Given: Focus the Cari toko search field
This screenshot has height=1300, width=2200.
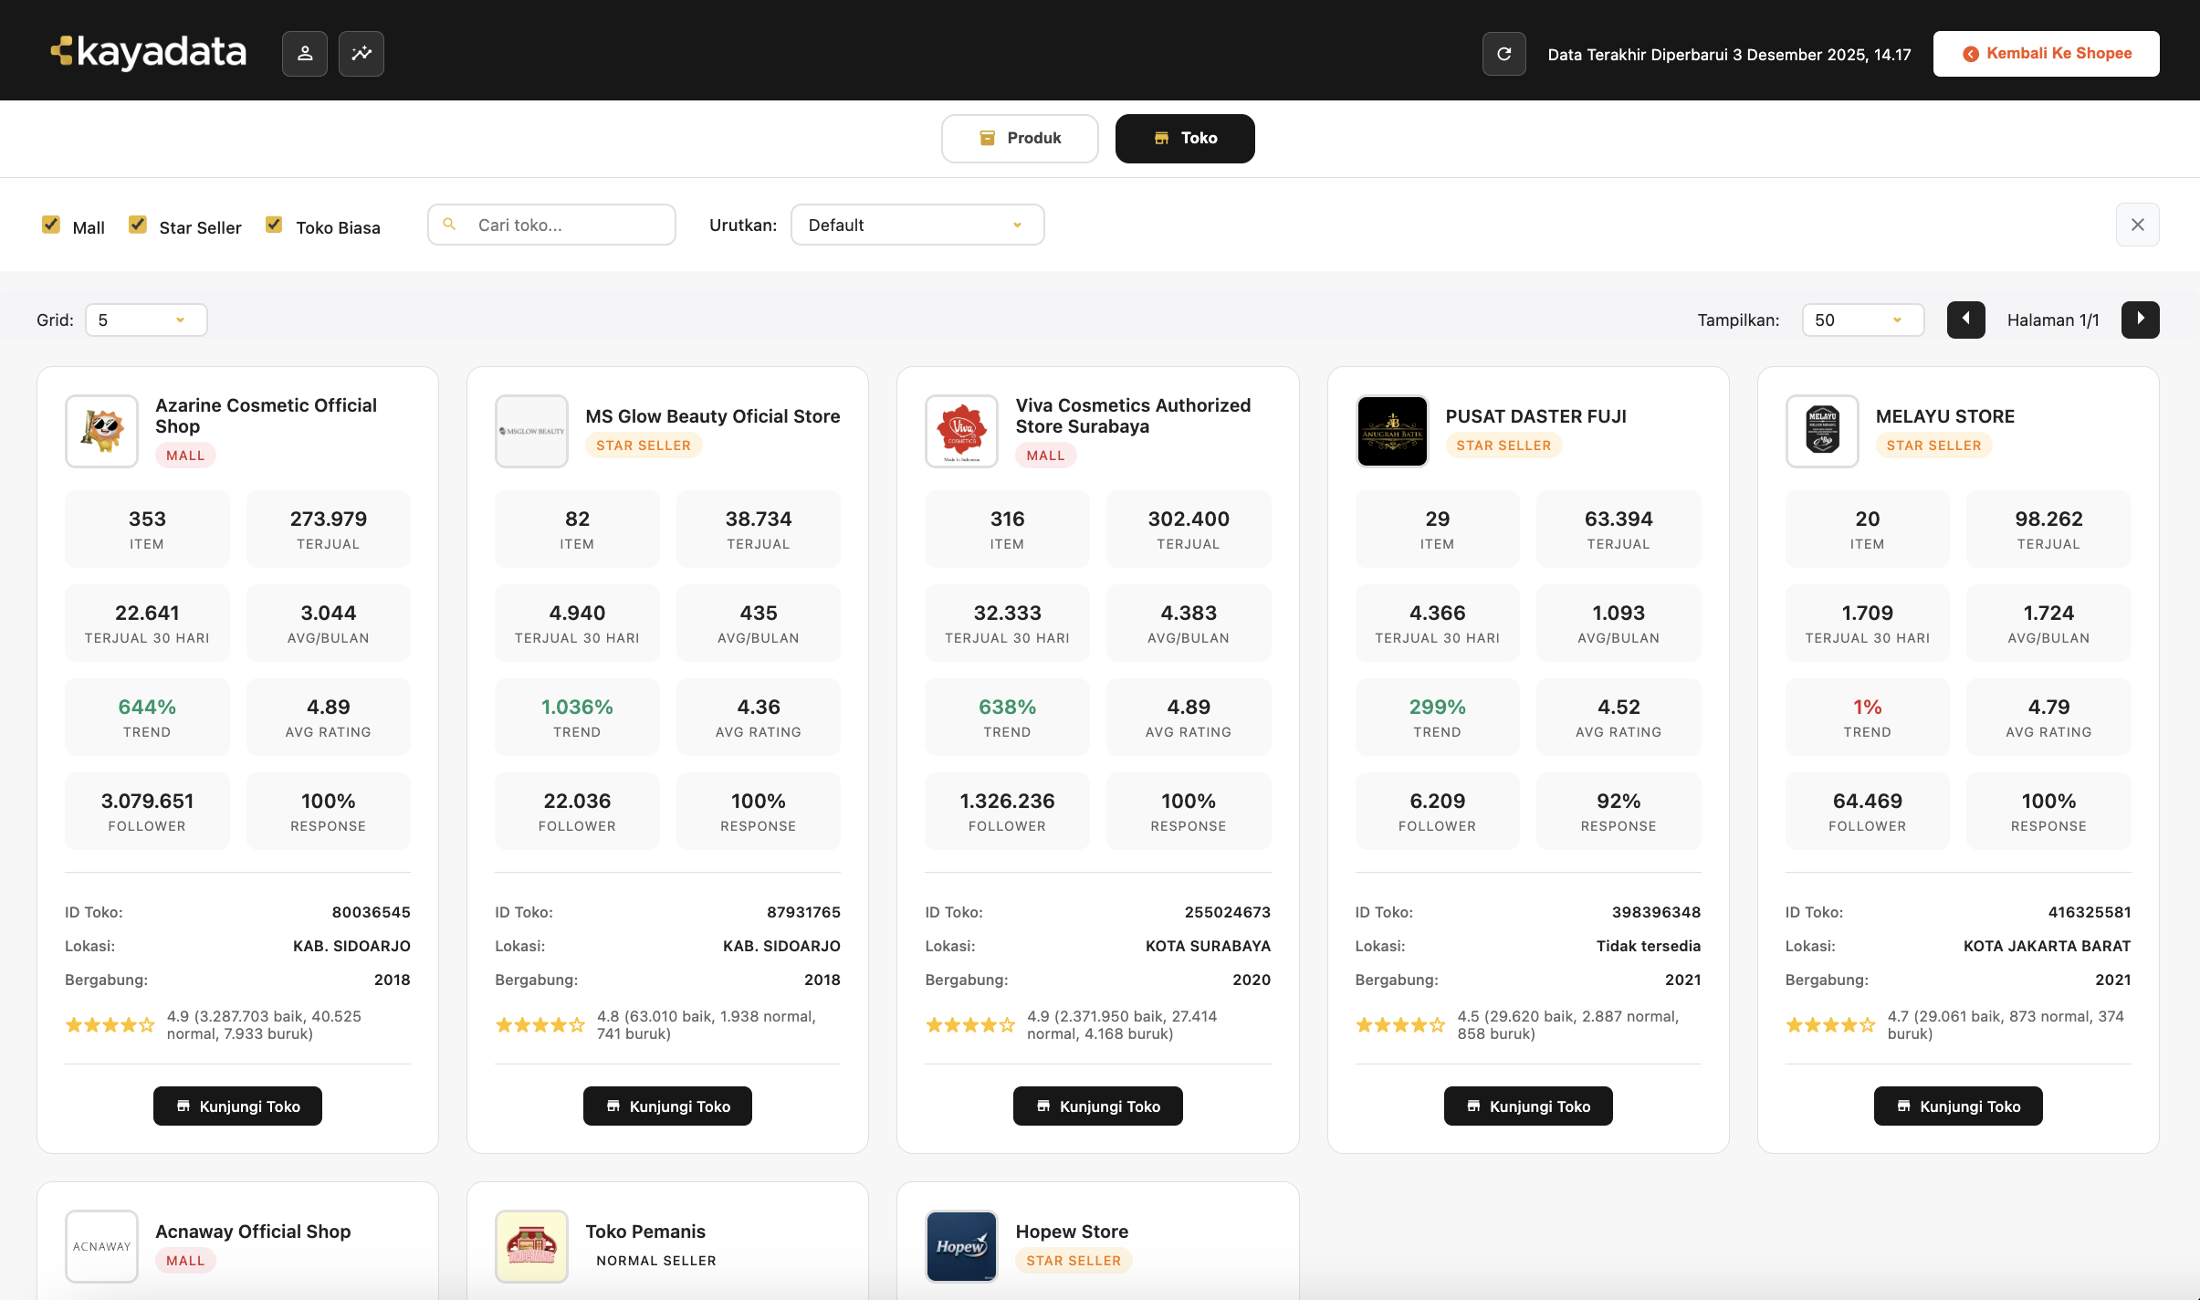Looking at the screenshot, I should pyautogui.click(x=566, y=225).
